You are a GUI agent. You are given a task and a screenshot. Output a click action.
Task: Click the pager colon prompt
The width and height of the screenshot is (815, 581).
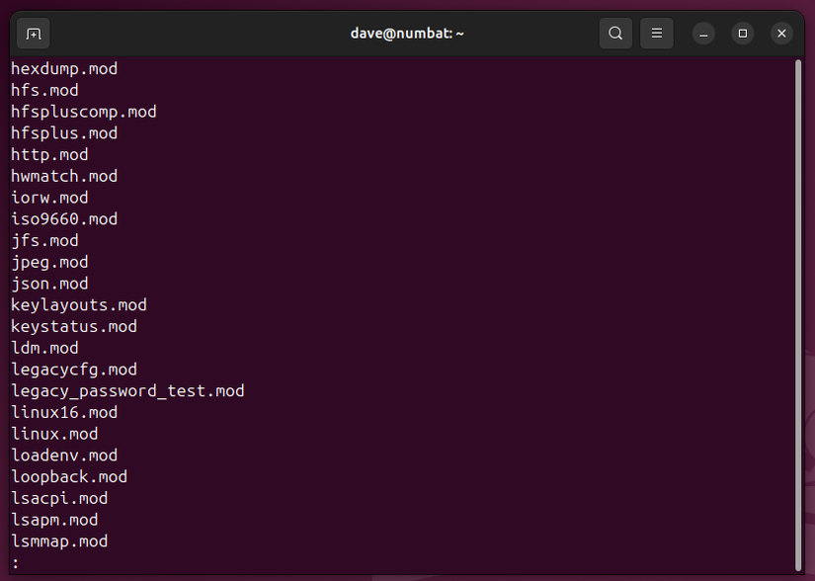pyautogui.click(x=14, y=562)
